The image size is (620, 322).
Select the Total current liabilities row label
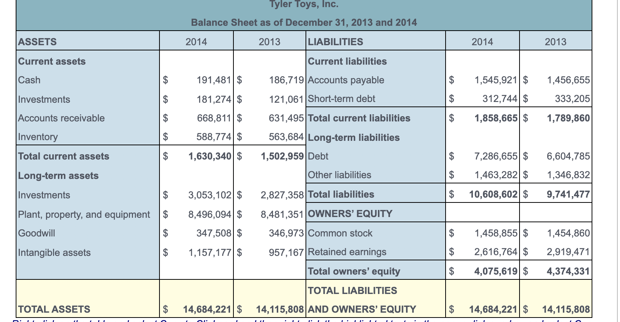pyautogui.click(x=359, y=118)
